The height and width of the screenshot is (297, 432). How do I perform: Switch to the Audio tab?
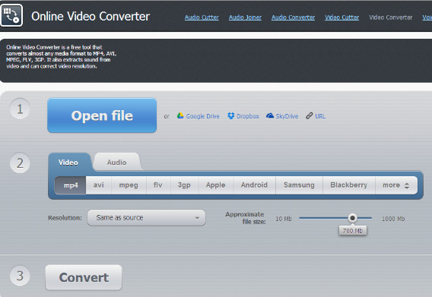(x=117, y=163)
